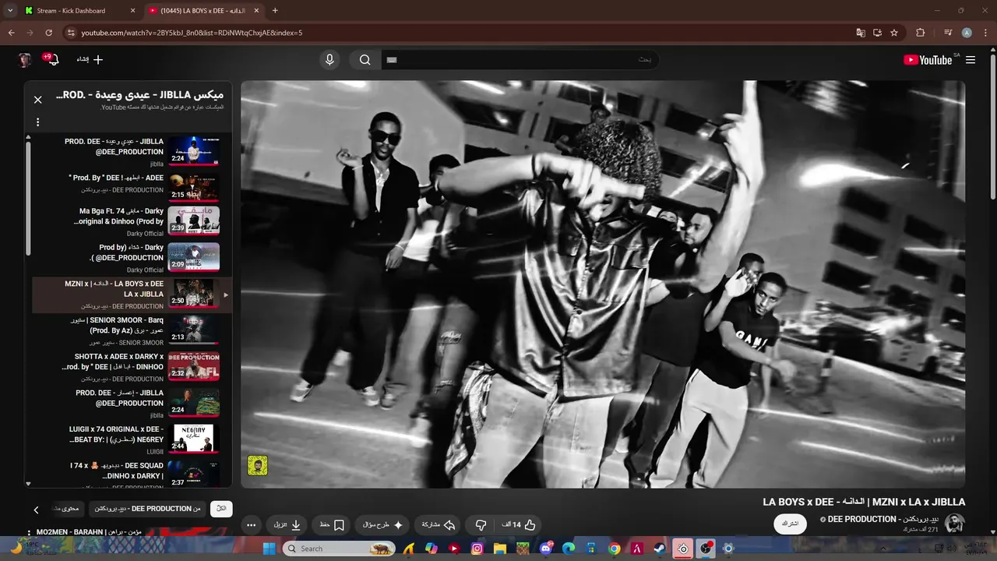The height and width of the screenshot is (561, 997).
Task: Like the video with thumbs up
Action: 518,525
